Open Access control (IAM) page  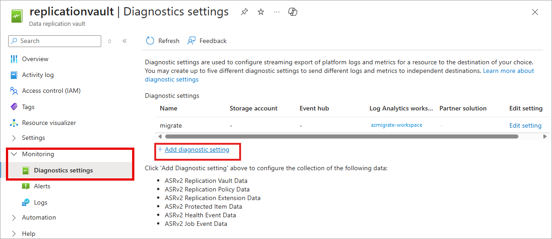pyautogui.click(x=51, y=91)
